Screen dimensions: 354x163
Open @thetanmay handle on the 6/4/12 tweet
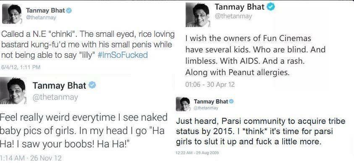pyautogui.click(x=41, y=18)
